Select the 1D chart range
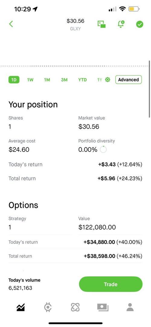151x327 pixels. pyautogui.click(x=14, y=80)
